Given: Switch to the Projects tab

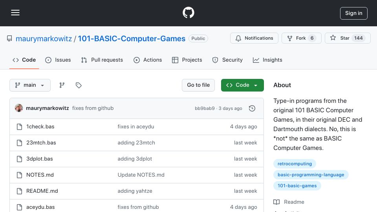Looking at the screenshot, I should (x=187, y=60).
